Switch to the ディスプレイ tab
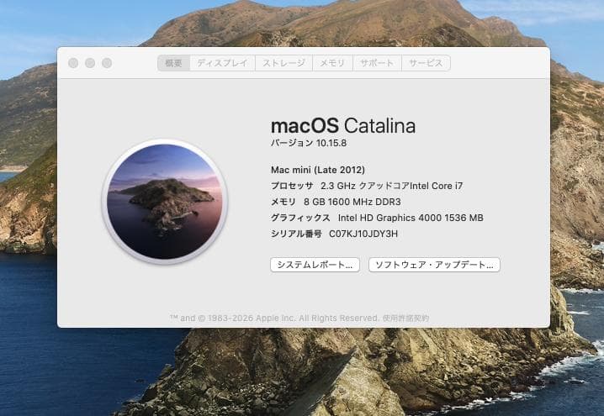This screenshot has height=416, width=604. coord(222,63)
